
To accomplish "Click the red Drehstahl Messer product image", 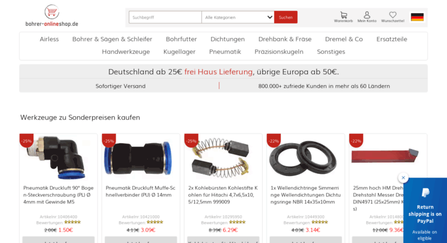I will [x=384, y=156].
